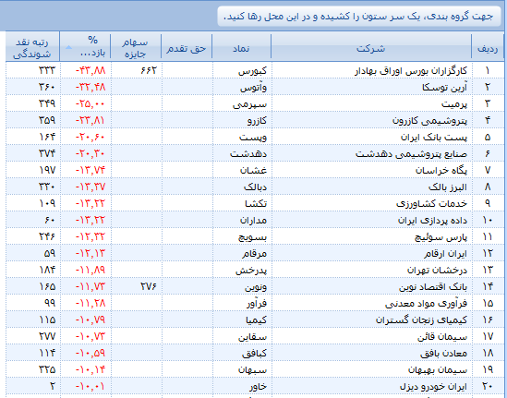This screenshot has height=398, width=507.
Task: Sort by the نماد column header
Action: 242,46
